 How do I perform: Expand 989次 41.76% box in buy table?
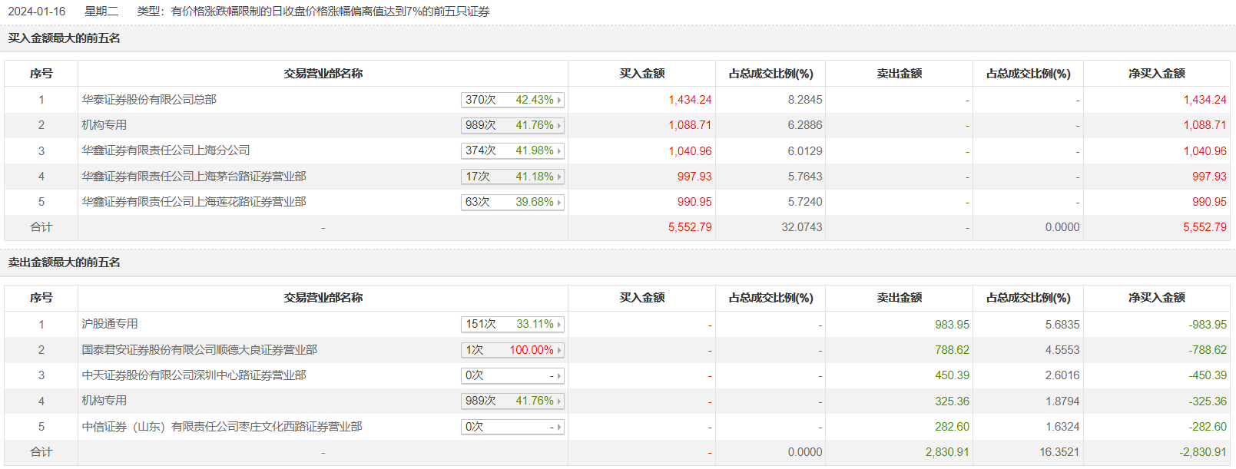[512, 125]
